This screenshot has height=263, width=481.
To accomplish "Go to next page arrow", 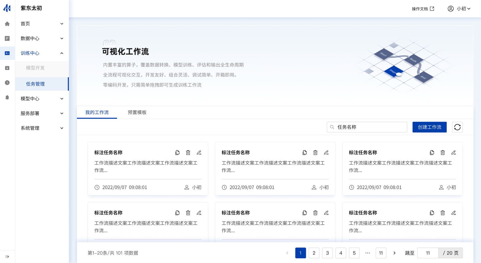I will (394, 253).
